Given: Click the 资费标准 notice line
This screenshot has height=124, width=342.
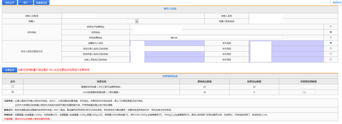Looking at the screenshot, I should 136,115.
